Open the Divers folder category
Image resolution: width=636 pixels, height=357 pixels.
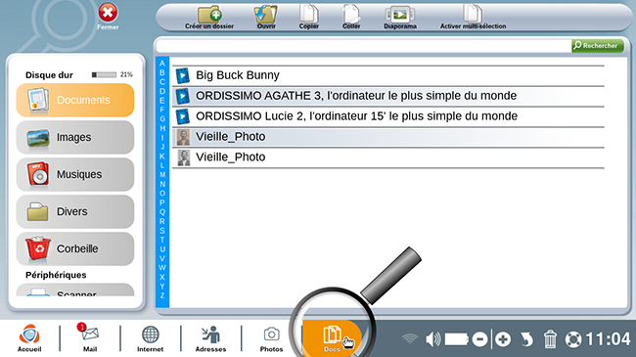pos(75,212)
